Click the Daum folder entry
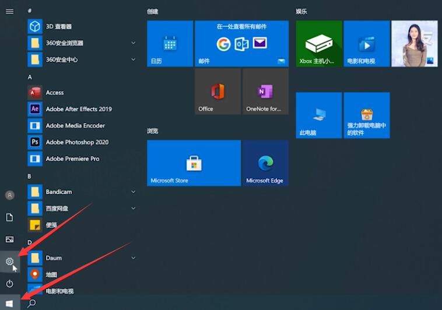The image size is (442, 310). pyautogui.click(x=82, y=258)
